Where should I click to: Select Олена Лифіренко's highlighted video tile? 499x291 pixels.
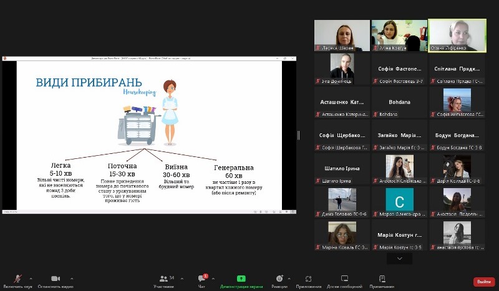tap(457, 36)
